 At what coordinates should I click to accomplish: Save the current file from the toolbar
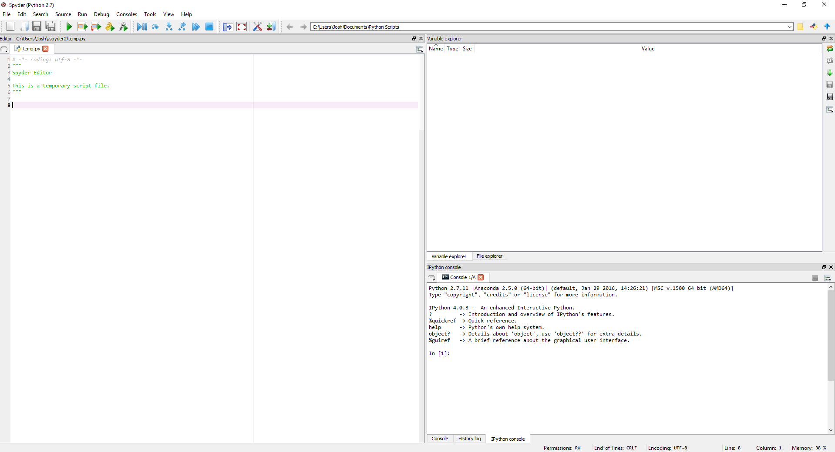click(x=37, y=27)
